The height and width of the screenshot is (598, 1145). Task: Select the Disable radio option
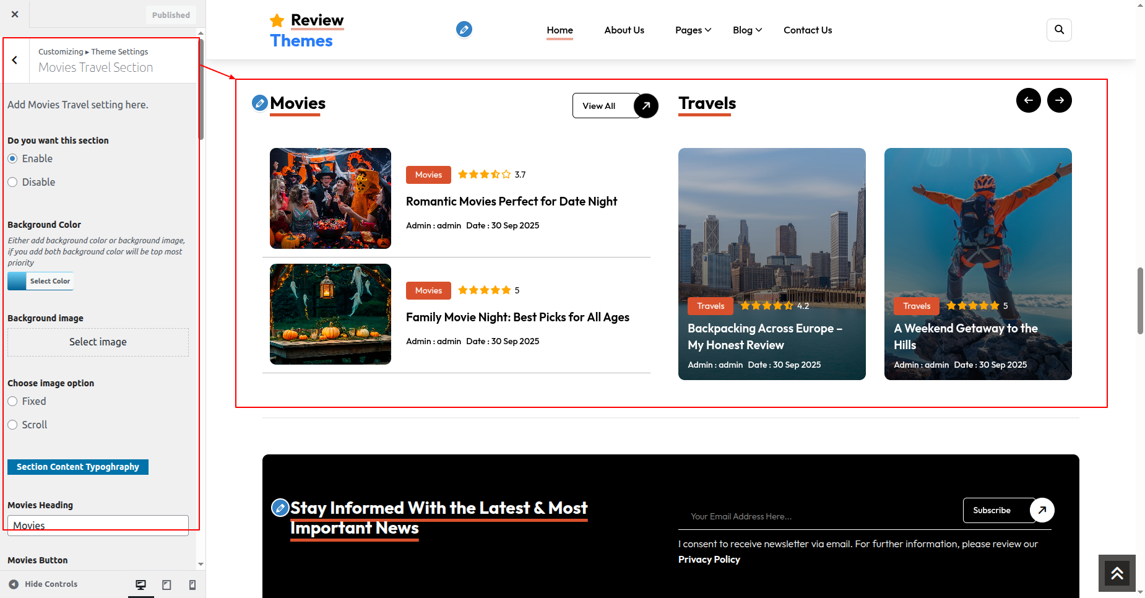[x=13, y=182]
